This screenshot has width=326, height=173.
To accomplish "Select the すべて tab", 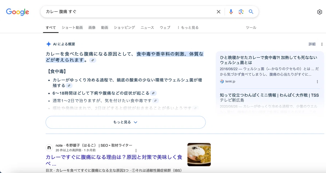I will [x=51, y=28].
